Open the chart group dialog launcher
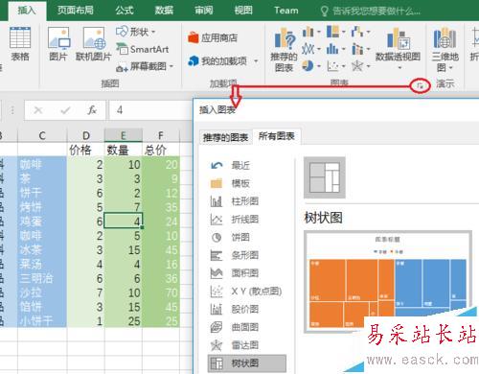 [421, 85]
